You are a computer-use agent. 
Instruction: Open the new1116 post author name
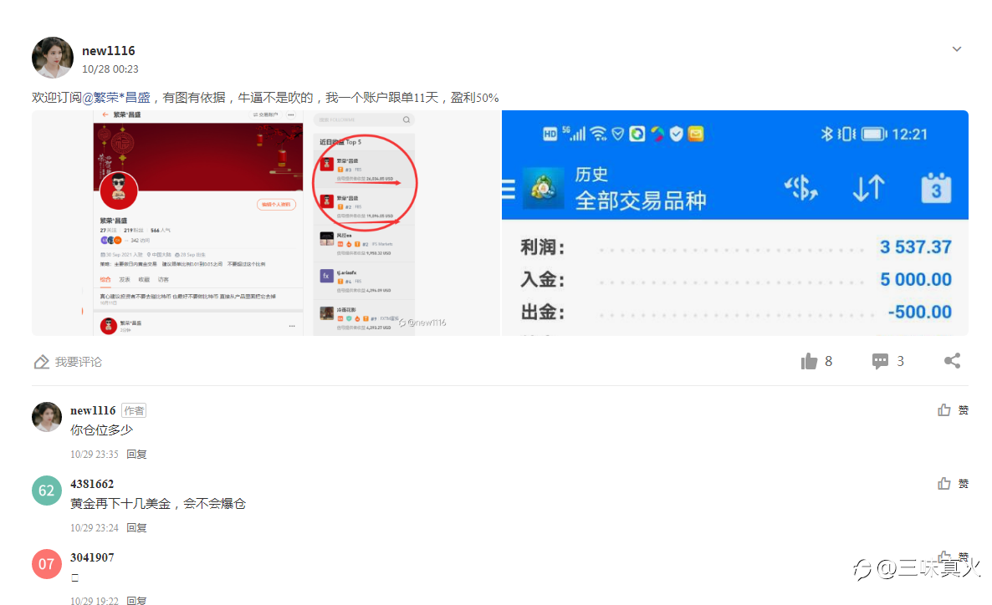coord(108,51)
